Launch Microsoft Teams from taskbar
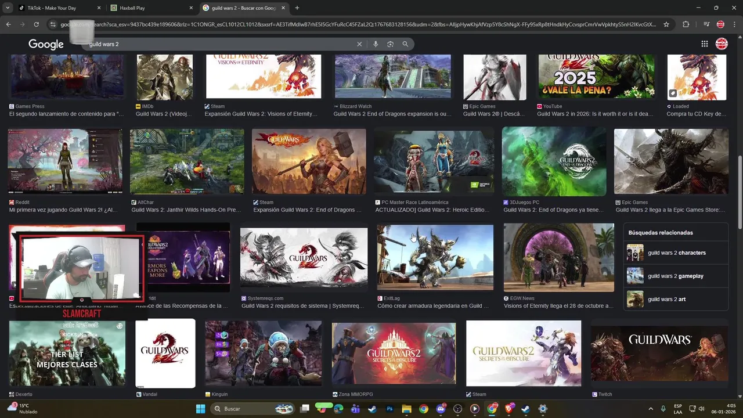Viewport: 743px width, 418px height. 355,409
